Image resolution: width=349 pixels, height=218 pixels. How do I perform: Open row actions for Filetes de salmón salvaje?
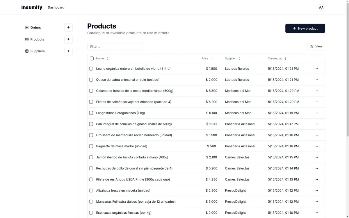pyautogui.click(x=316, y=102)
